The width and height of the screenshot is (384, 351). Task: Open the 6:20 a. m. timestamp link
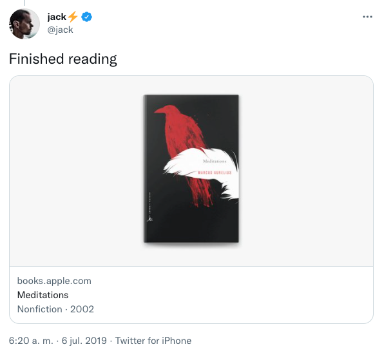tap(31, 341)
